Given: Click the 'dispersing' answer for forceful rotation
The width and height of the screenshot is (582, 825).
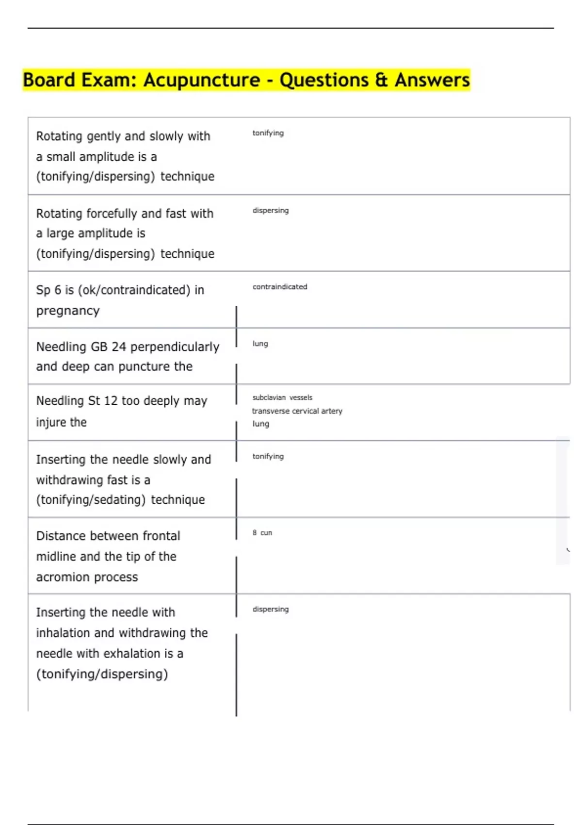Looking at the screenshot, I should coord(270,211).
